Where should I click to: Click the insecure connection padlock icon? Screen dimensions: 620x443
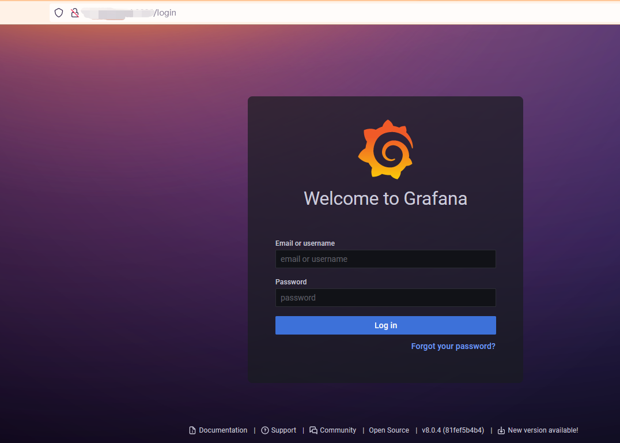pos(75,13)
